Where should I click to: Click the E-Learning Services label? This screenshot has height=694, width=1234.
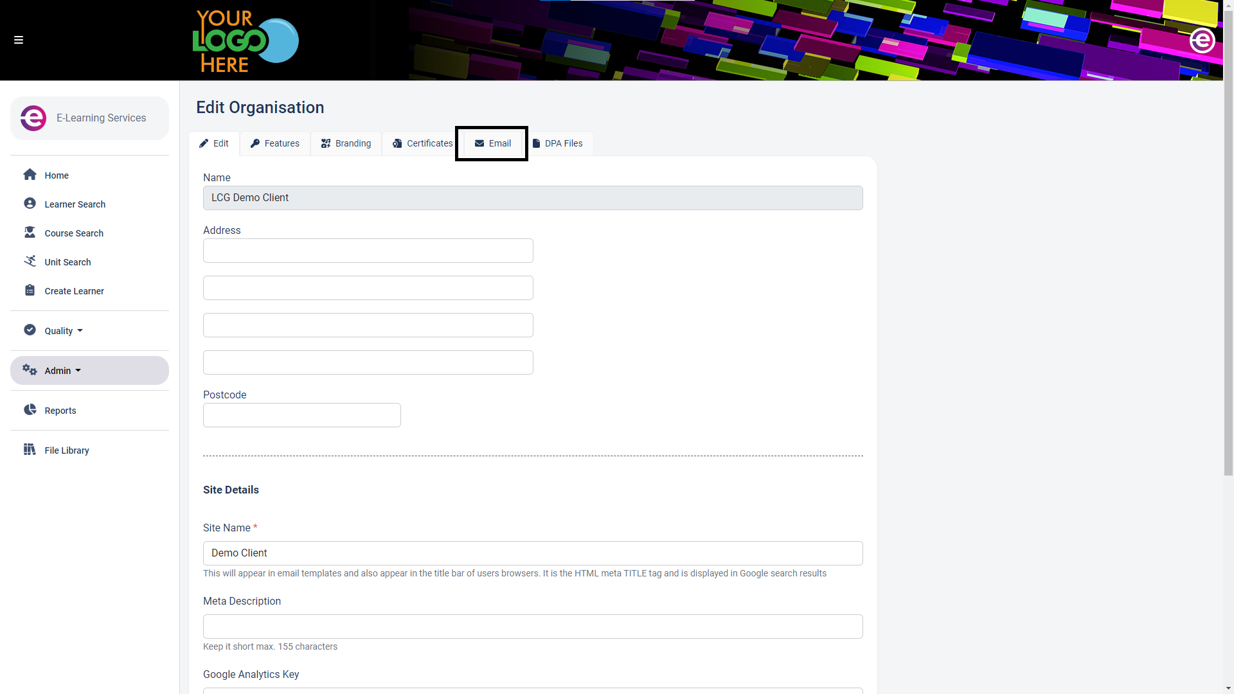tap(102, 118)
